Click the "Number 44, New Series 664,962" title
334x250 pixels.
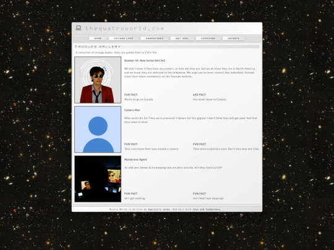tap(145, 60)
